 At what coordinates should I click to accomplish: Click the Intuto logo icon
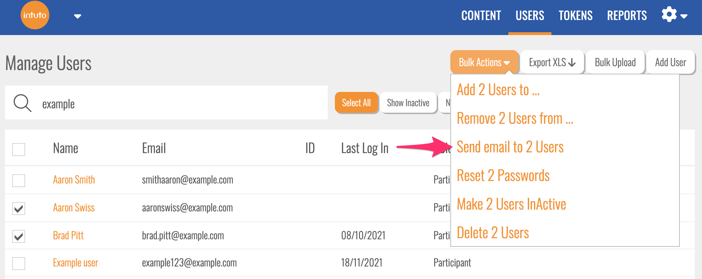[35, 15]
